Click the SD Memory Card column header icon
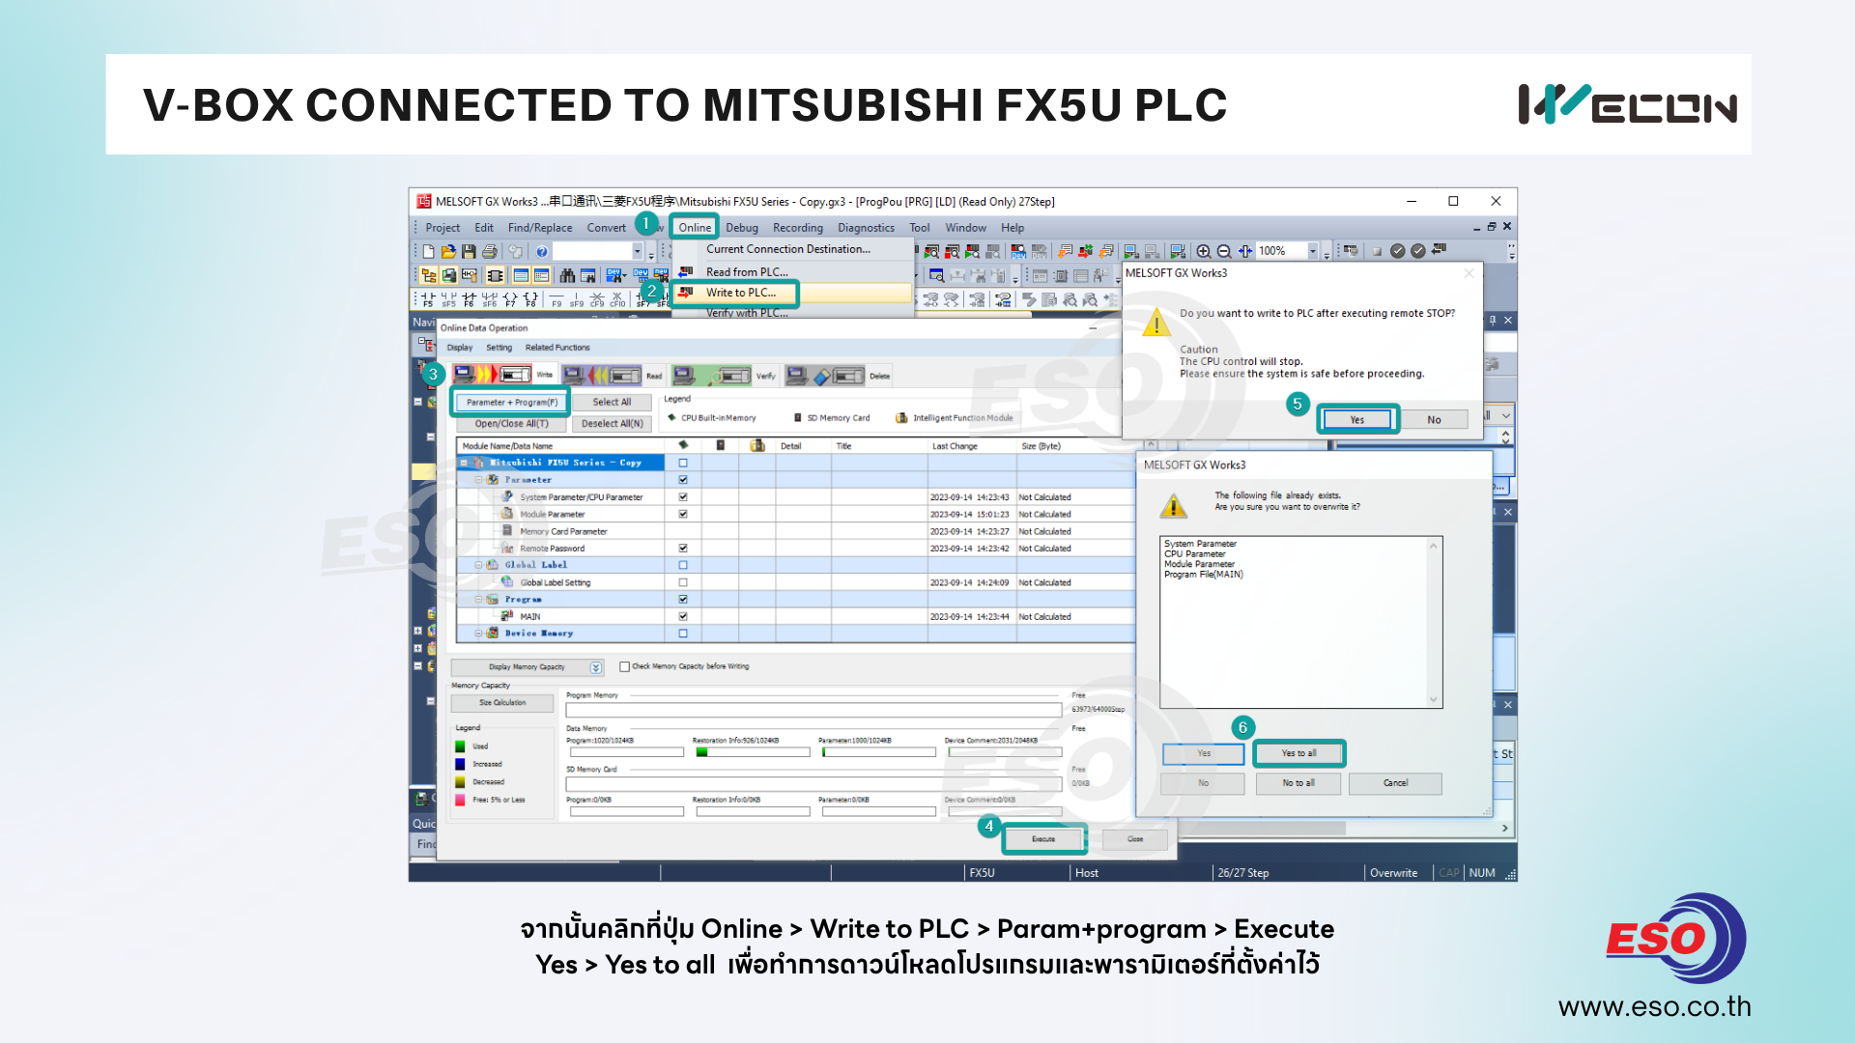Screen dimensions: 1855x1043 point(721,445)
